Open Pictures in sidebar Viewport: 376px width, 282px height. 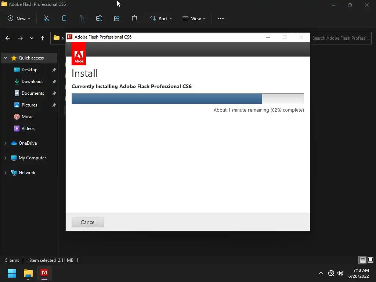tap(29, 105)
